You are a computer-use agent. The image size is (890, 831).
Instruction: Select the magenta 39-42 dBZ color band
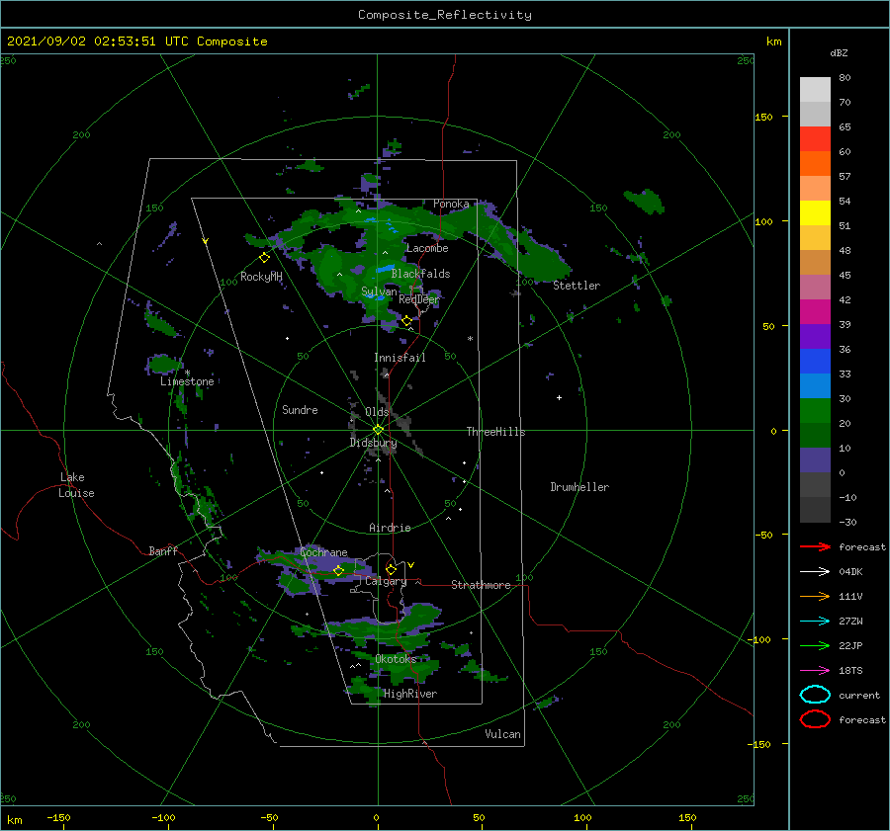point(815,312)
